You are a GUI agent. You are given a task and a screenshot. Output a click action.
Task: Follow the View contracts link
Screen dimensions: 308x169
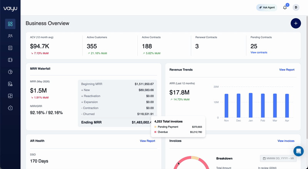point(259,52)
